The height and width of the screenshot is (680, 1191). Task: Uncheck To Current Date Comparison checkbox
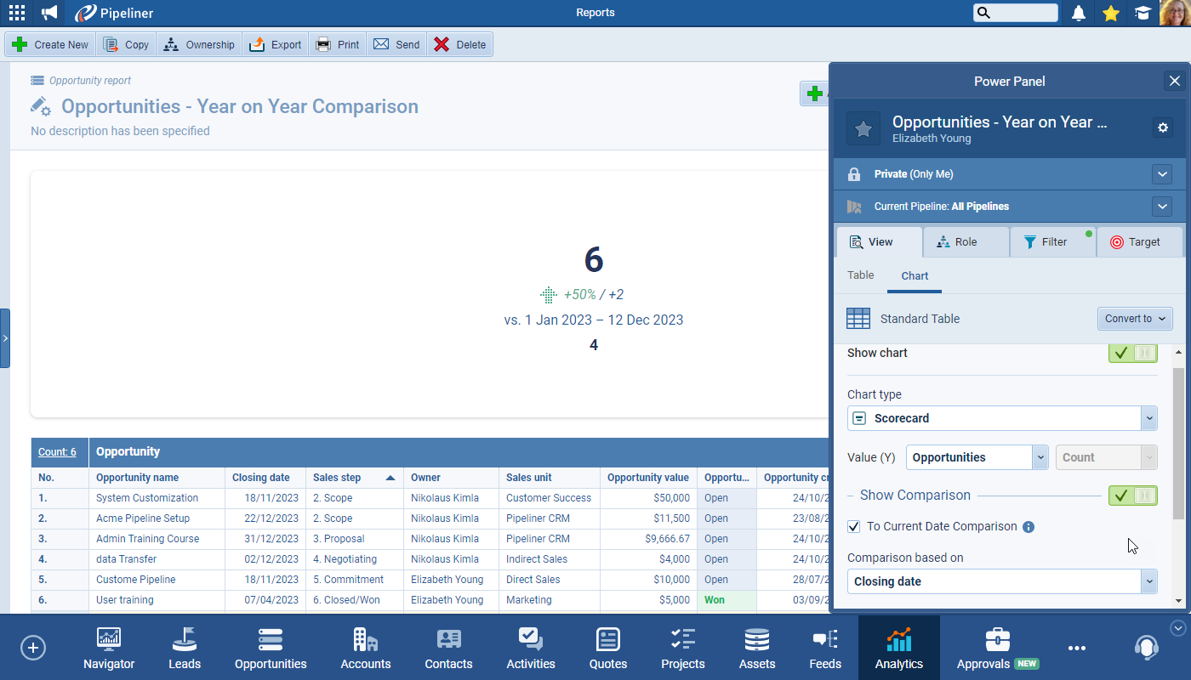[x=854, y=527]
